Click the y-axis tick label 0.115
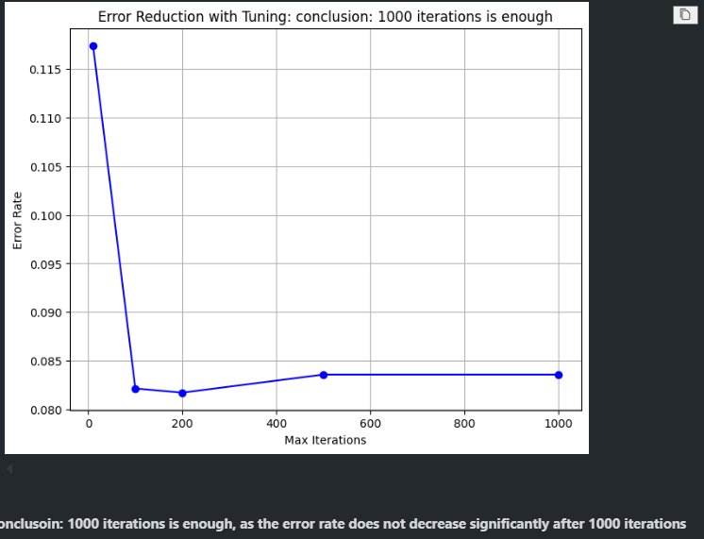 pyautogui.click(x=43, y=70)
